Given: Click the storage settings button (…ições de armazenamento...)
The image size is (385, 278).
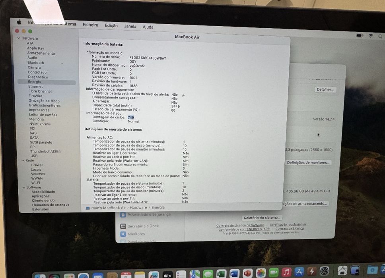Looking at the screenshot, I should [x=305, y=203].
